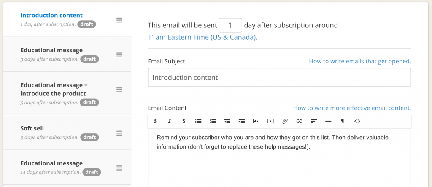Screen dimensions: 432x187
Task: Change send time 11am Eastern Time link
Action: pyautogui.click(x=202, y=37)
